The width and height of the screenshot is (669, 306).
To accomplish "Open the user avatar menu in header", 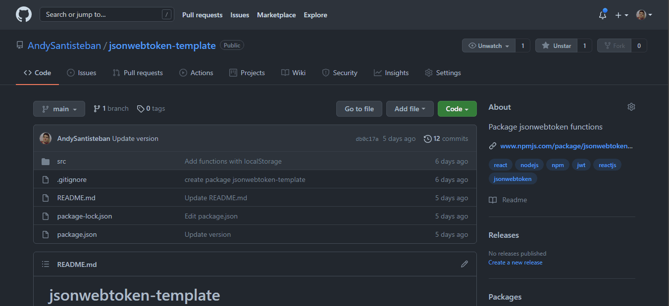I will click(644, 15).
